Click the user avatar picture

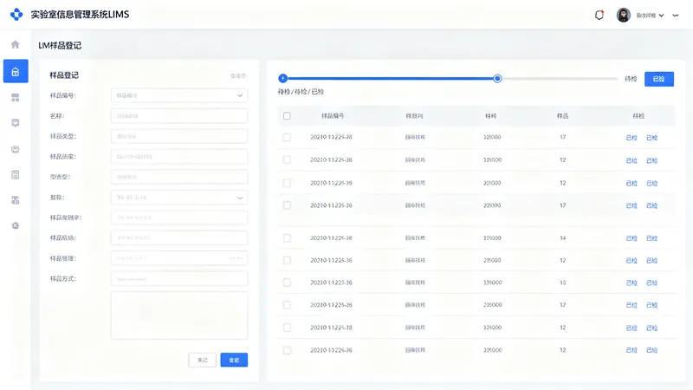point(623,15)
